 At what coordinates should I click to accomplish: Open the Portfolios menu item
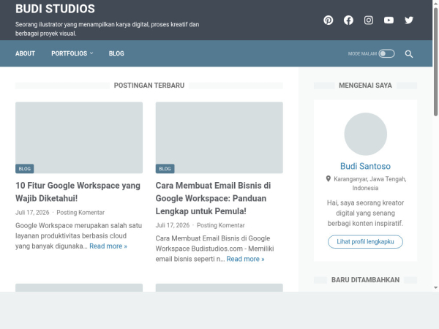[x=70, y=53]
